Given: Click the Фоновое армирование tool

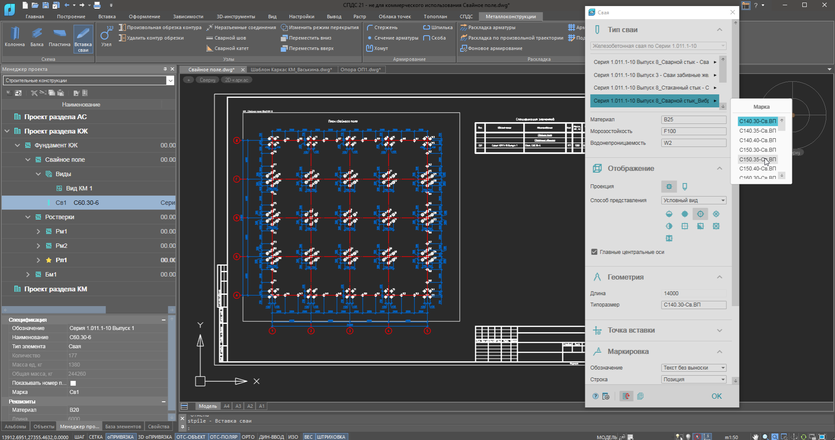Looking at the screenshot, I should click(491, 48).
